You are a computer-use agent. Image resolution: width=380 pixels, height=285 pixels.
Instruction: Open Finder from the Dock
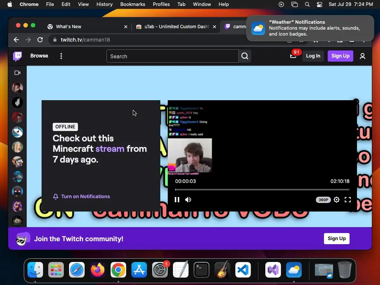pos(35,270)
